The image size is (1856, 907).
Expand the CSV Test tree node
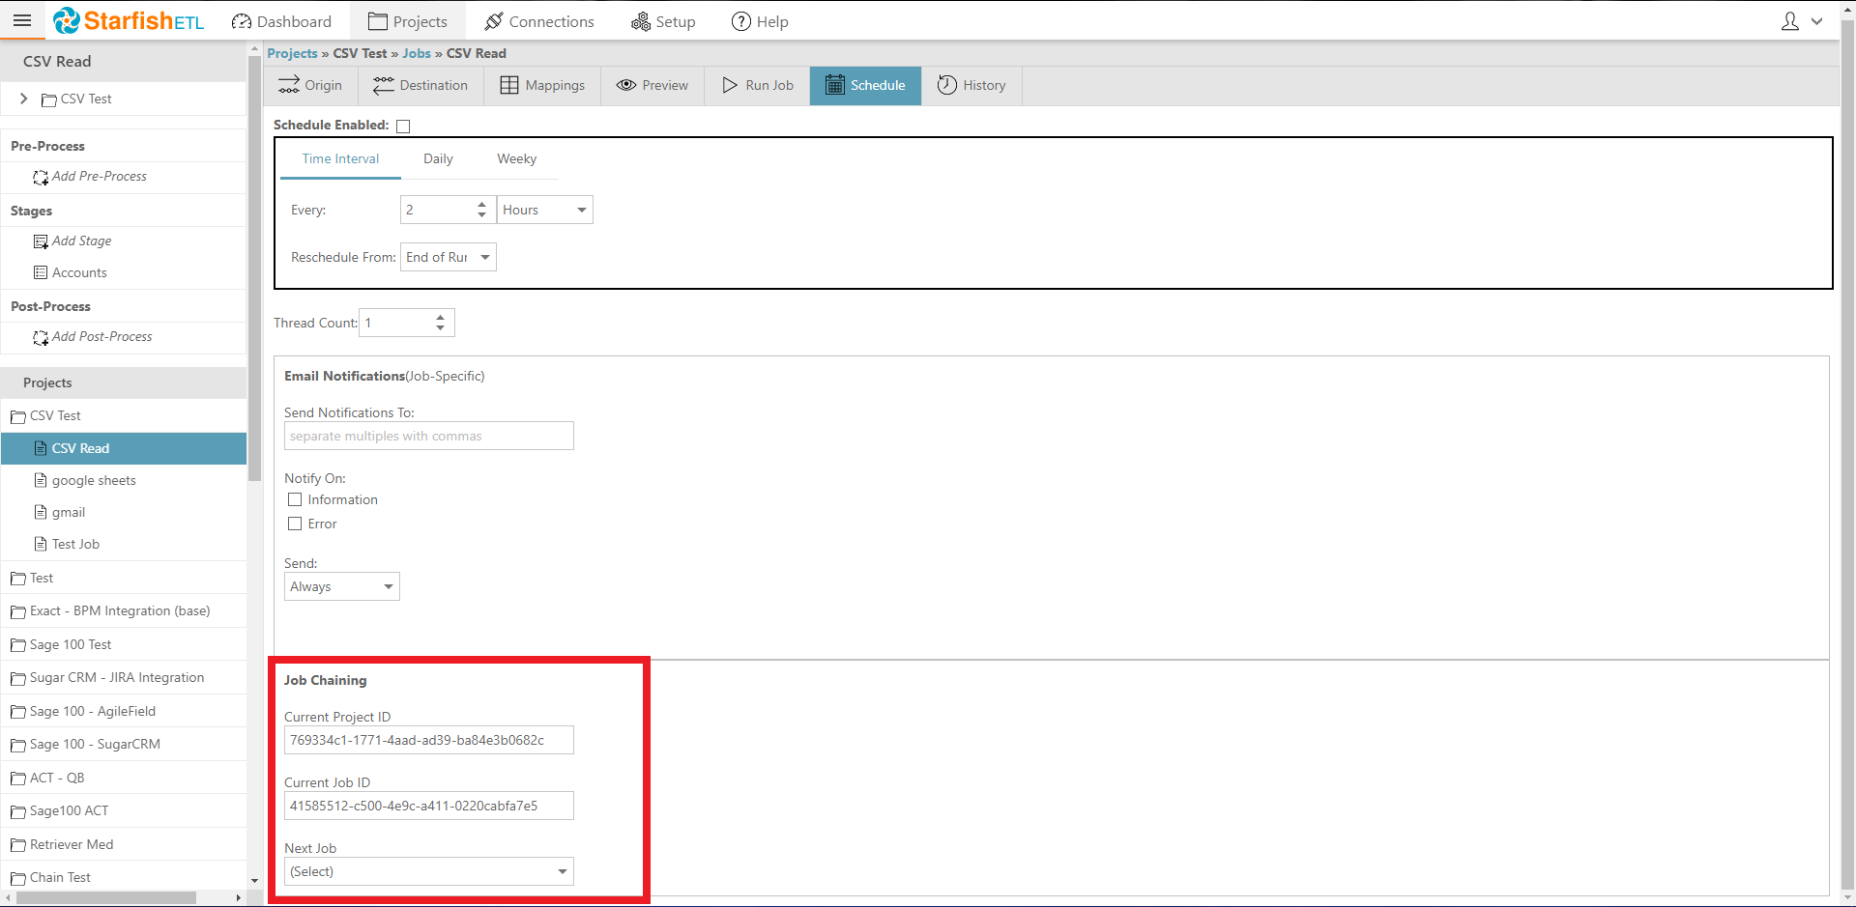[24, 99]
